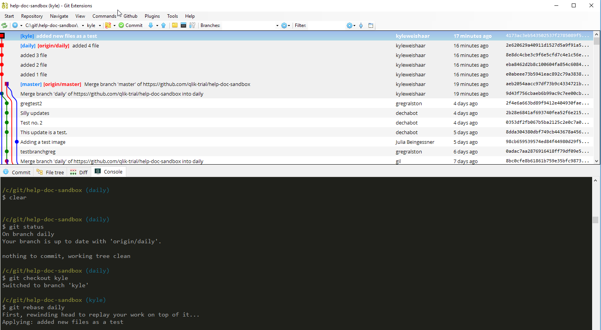Open the Plugins menu
The width and height of the screenshot is (601, 330).
(x=152, y=16)
